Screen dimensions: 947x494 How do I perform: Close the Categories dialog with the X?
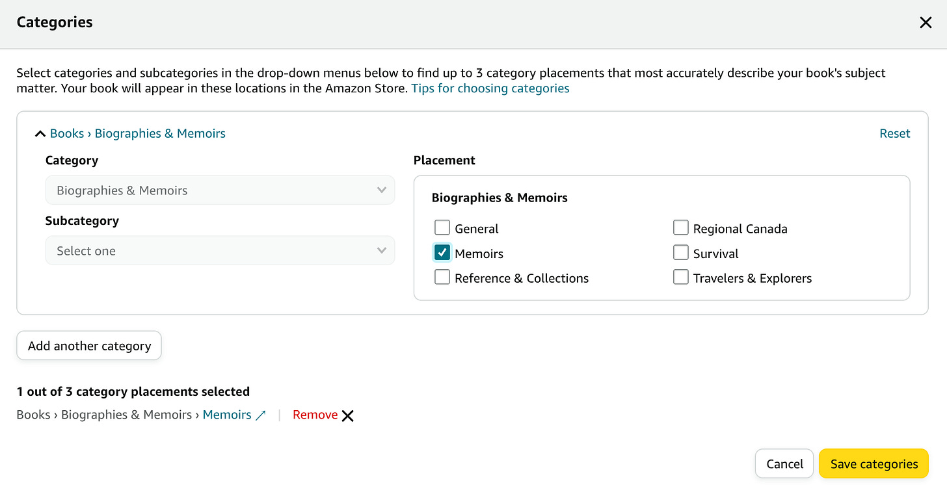coord(926,23)
